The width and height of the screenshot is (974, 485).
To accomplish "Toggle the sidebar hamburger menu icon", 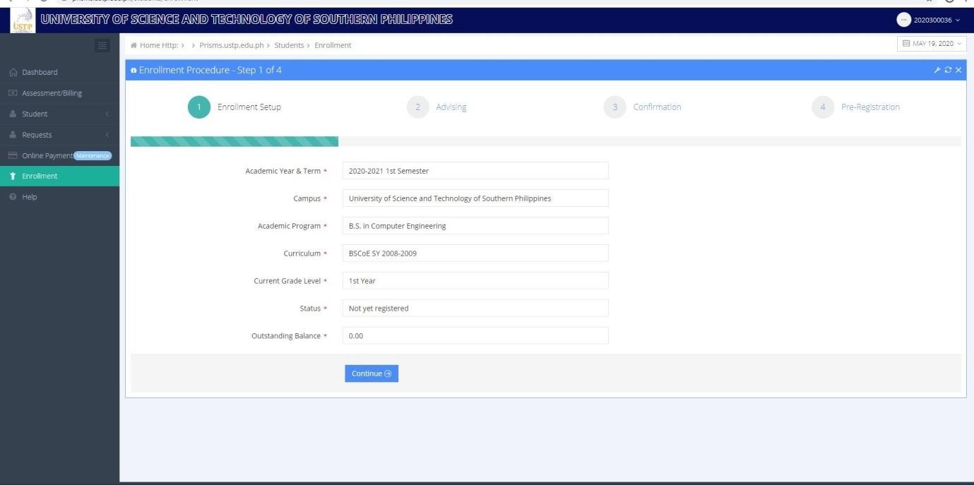I will [x=103, y=46].
